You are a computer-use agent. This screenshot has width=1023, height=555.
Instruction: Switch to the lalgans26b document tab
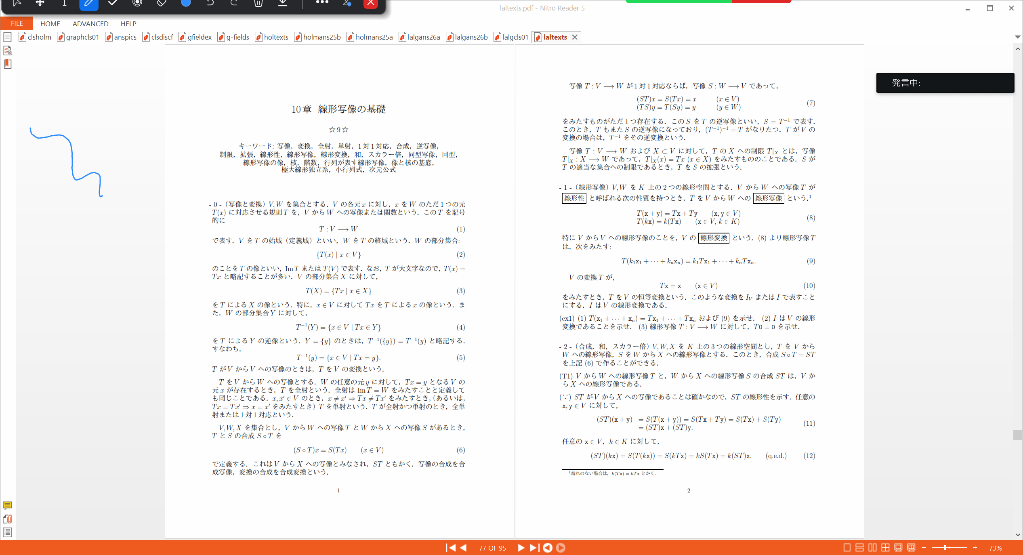tap(467, 37)
